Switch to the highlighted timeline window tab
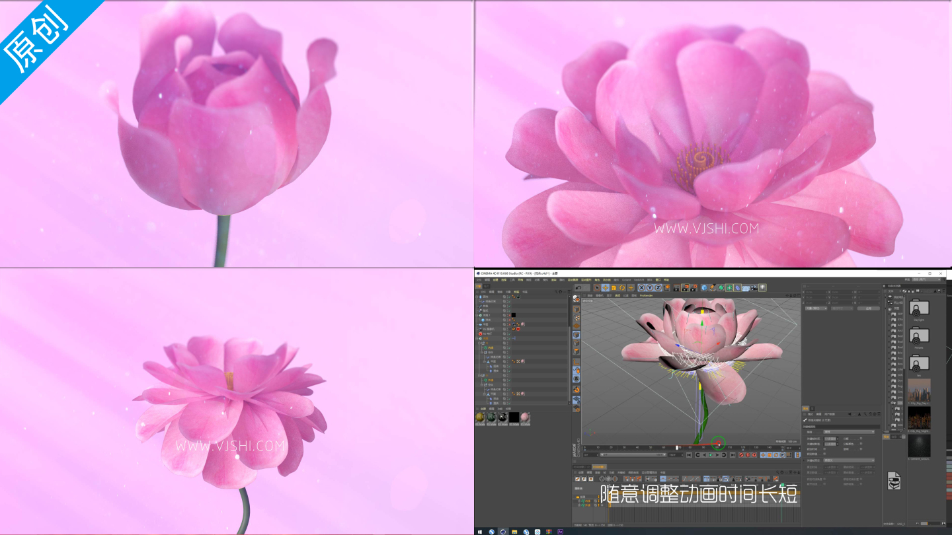 point(600,467)
